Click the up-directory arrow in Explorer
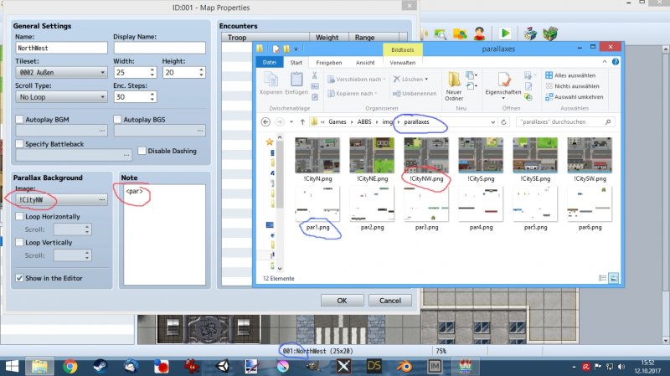The width and height of the screenshot is (670, 376). point(302,121)
